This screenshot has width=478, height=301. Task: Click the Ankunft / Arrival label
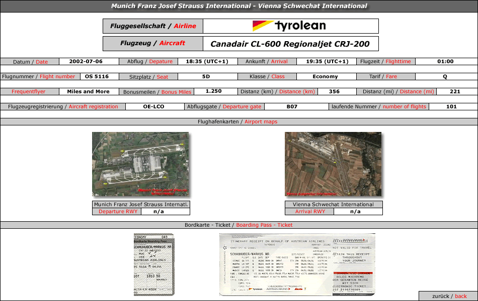267,62
